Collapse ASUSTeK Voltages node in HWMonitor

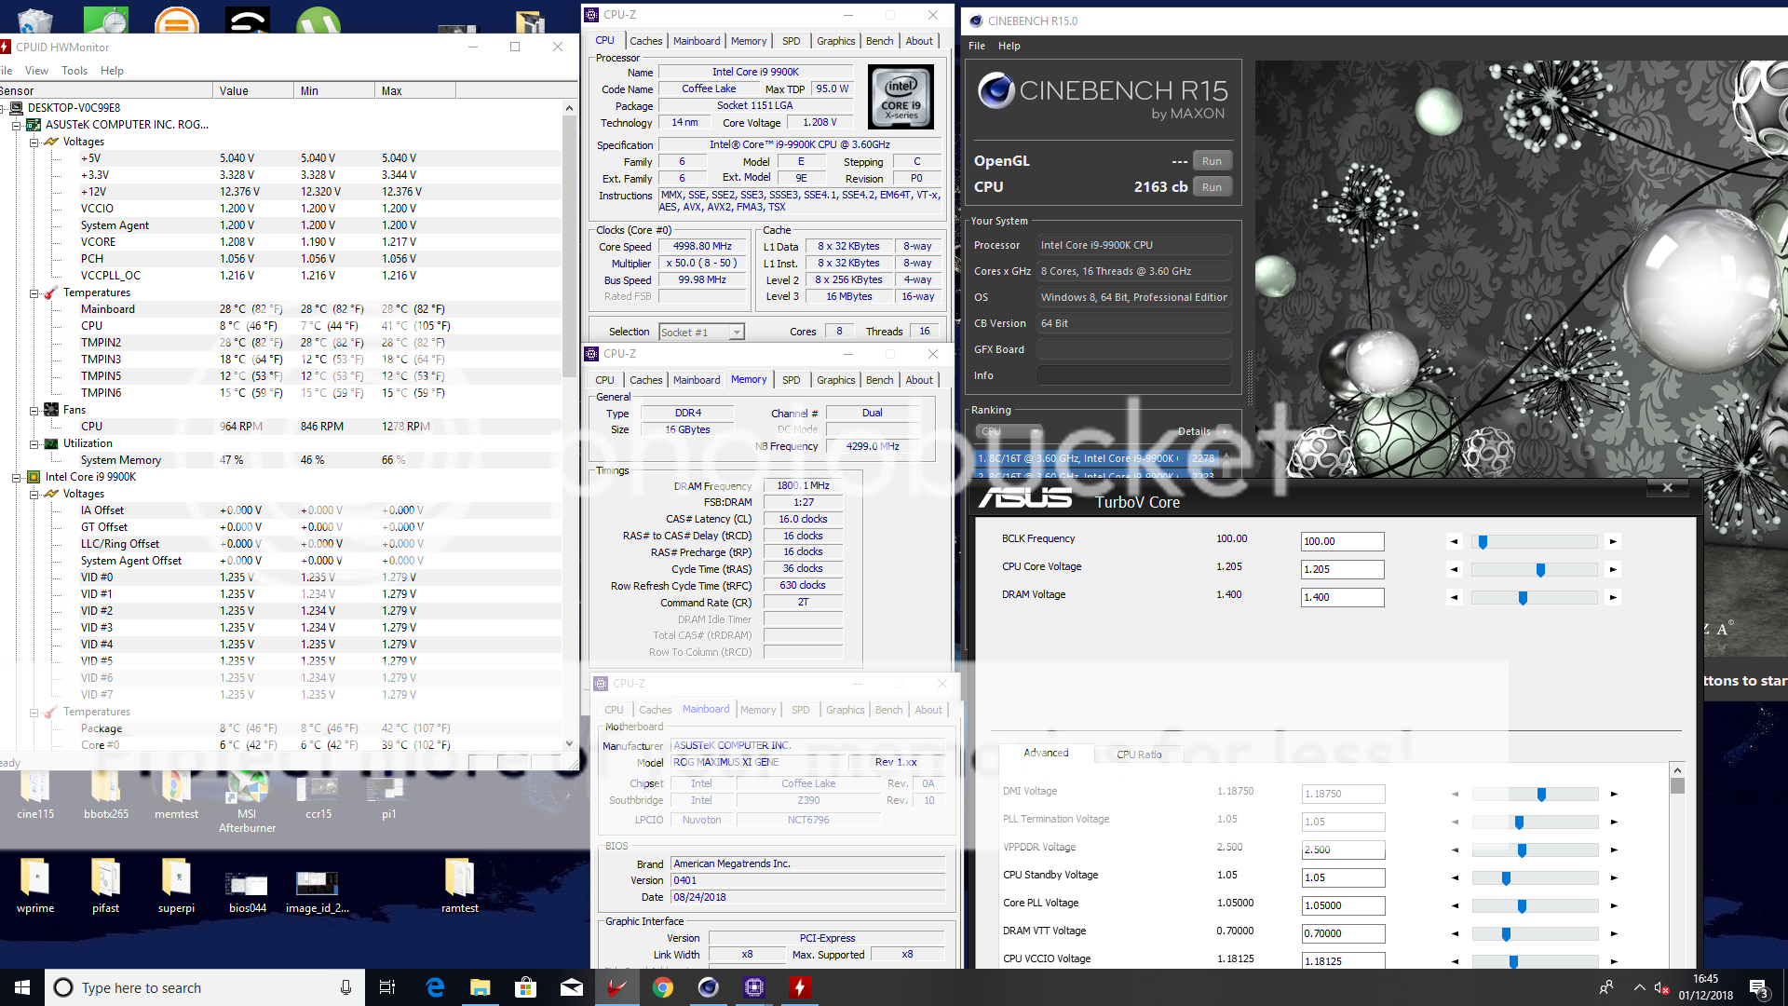click(34, 143)
